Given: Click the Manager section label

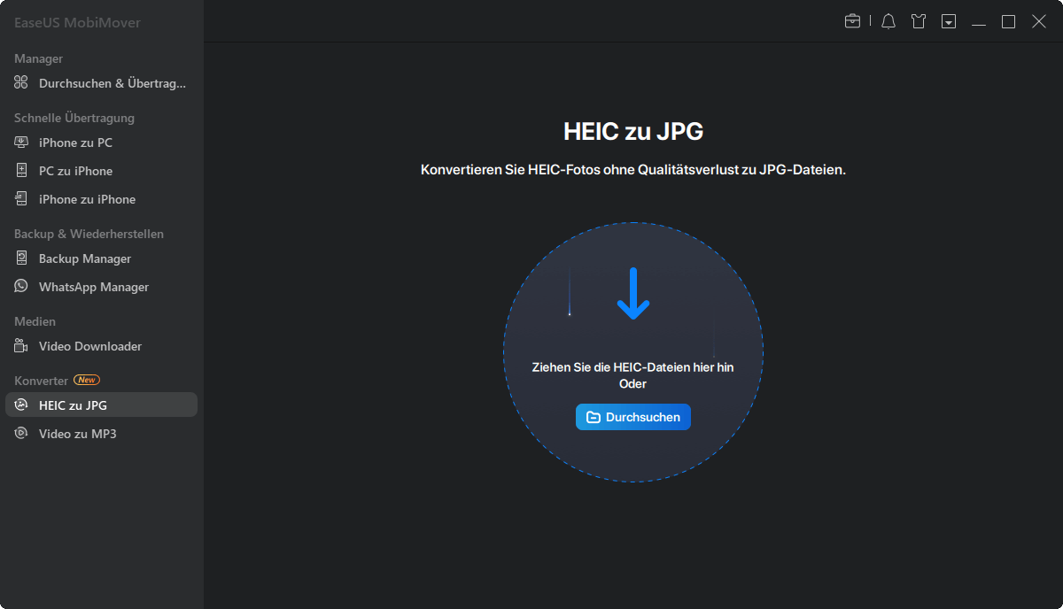Looking at the screenshot, I should (x=38, y=58).
